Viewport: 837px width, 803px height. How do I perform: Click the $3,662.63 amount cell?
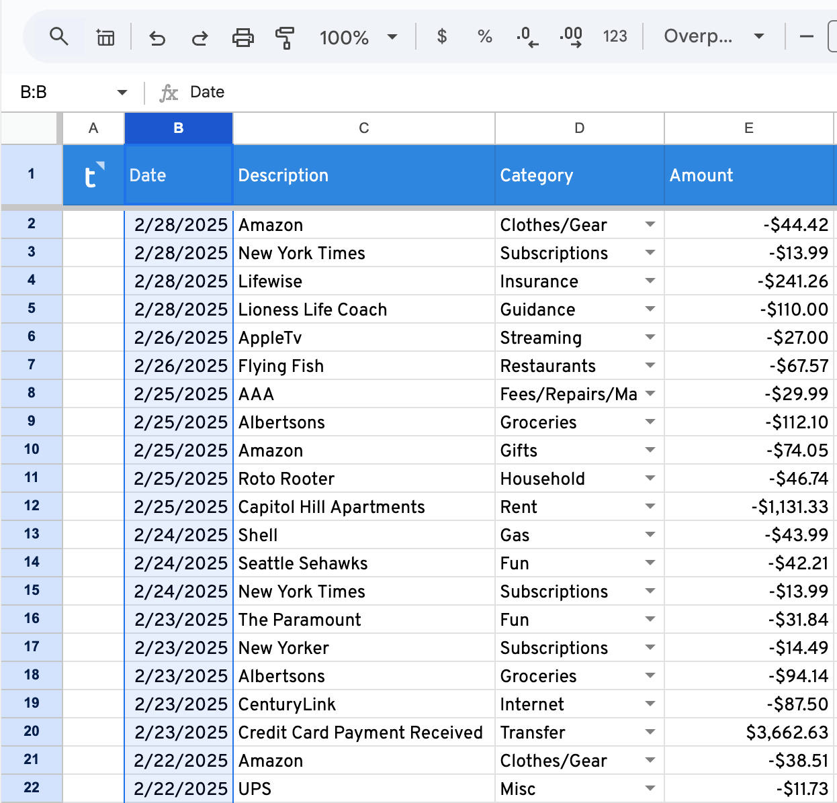[x=749, y=732]
